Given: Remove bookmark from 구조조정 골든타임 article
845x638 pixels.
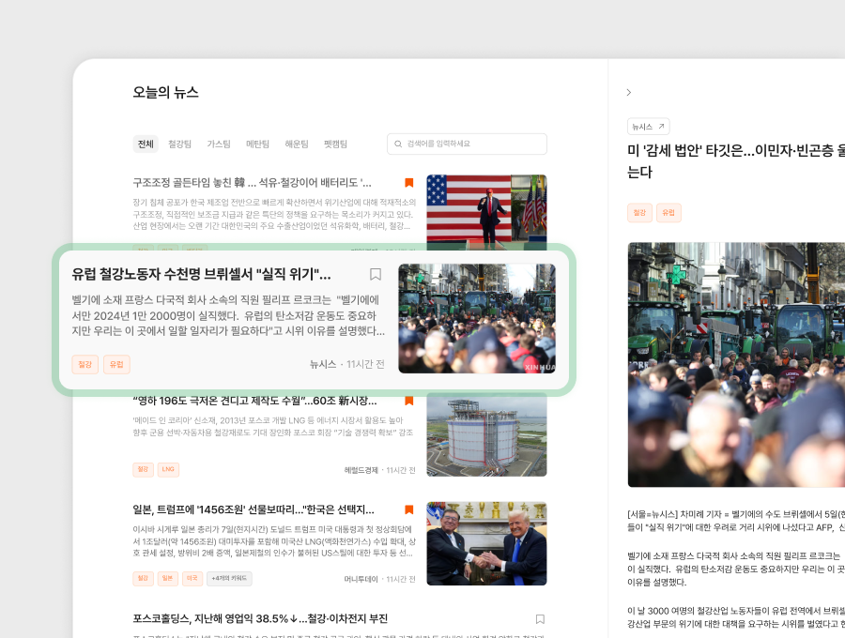Looking at the screenshot, I should pos(408,183).
